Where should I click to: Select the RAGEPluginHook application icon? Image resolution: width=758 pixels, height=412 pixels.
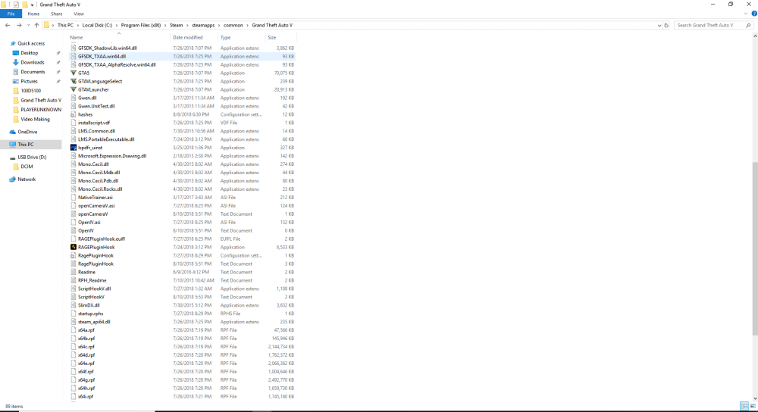pyautogui.click(x=74, y=247)
